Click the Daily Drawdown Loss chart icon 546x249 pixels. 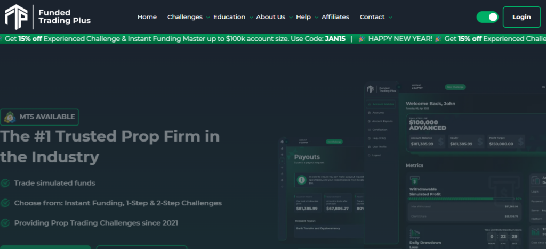414,234
